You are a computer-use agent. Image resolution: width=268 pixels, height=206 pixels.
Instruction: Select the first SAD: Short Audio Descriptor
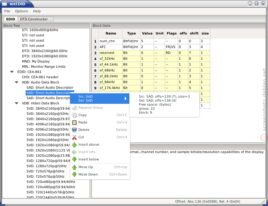(50, 87)
